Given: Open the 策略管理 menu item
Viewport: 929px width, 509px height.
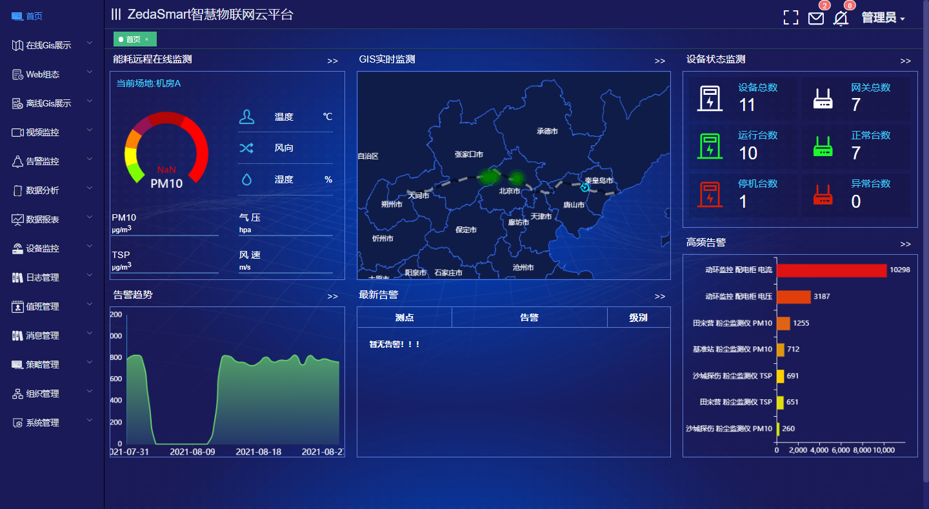Looking at the screenshot, I should pyautogui.click(x=52, y=364).
